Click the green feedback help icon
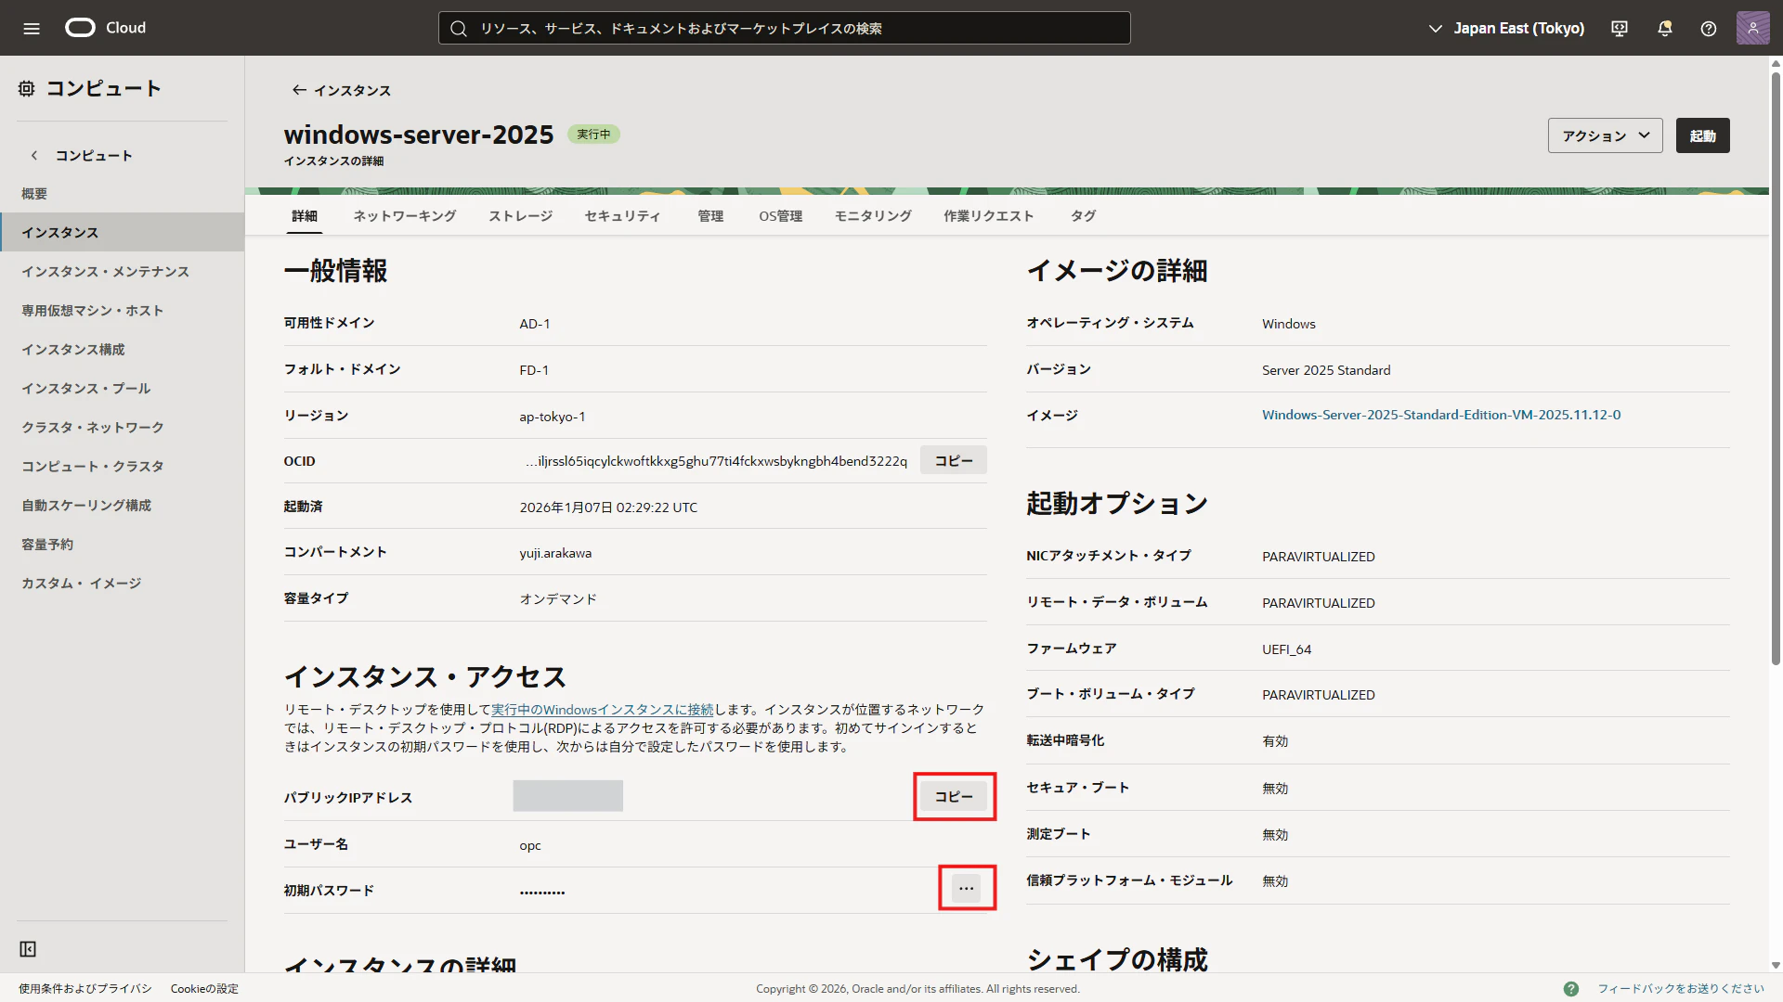 [x=1571, y=989]
